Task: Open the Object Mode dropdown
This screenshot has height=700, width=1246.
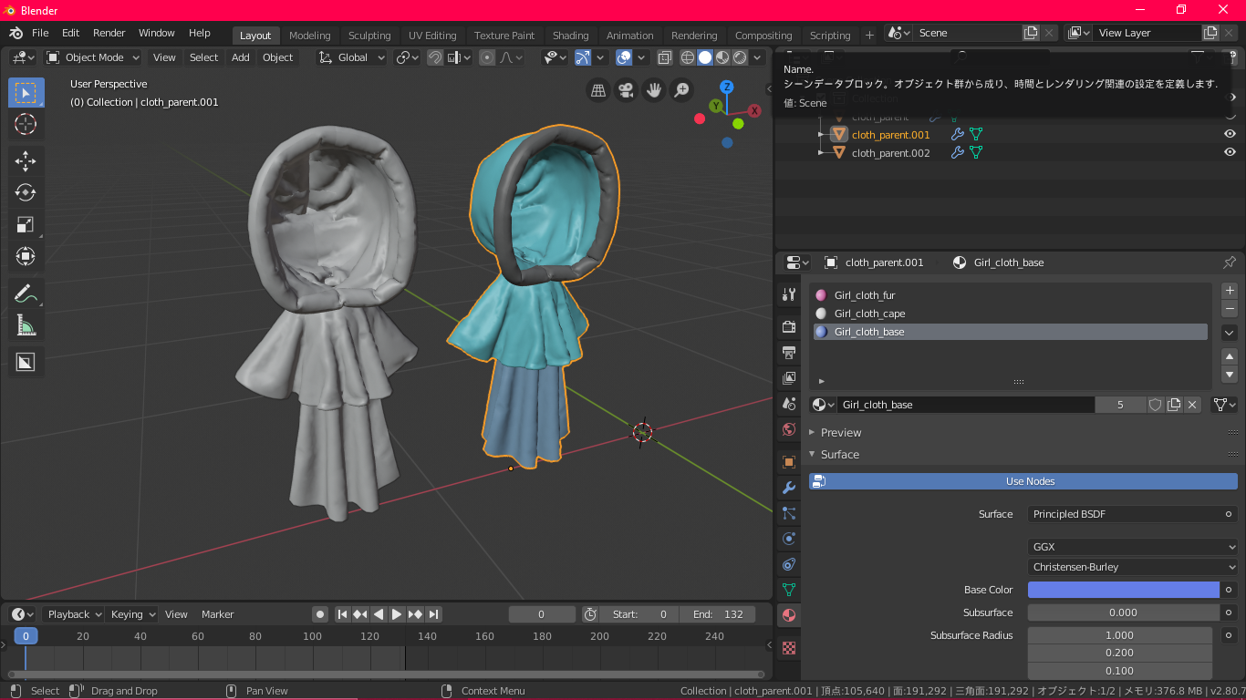Action: (93, 57)
